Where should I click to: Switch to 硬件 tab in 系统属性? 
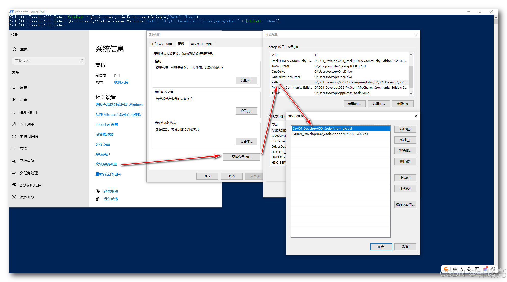coord(169,44)
